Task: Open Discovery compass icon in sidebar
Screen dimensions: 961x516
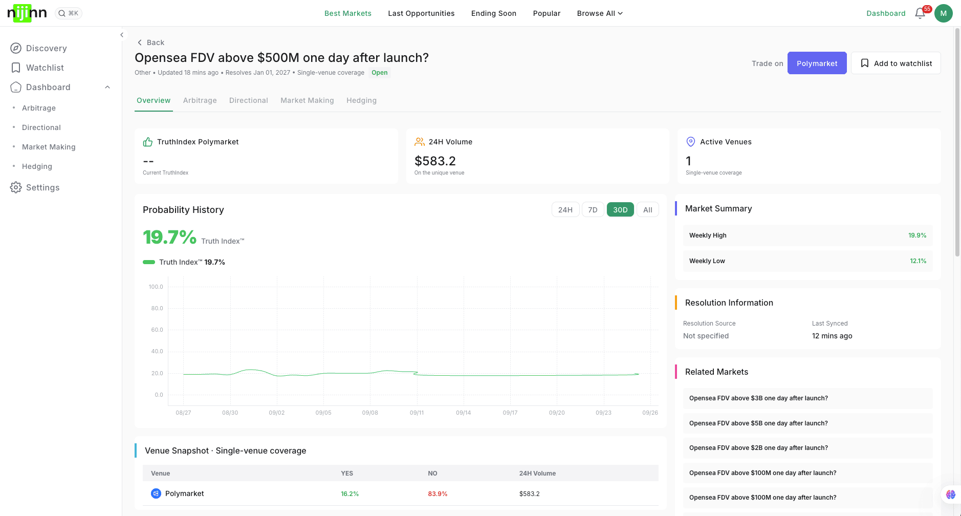Action: [16, 48]
